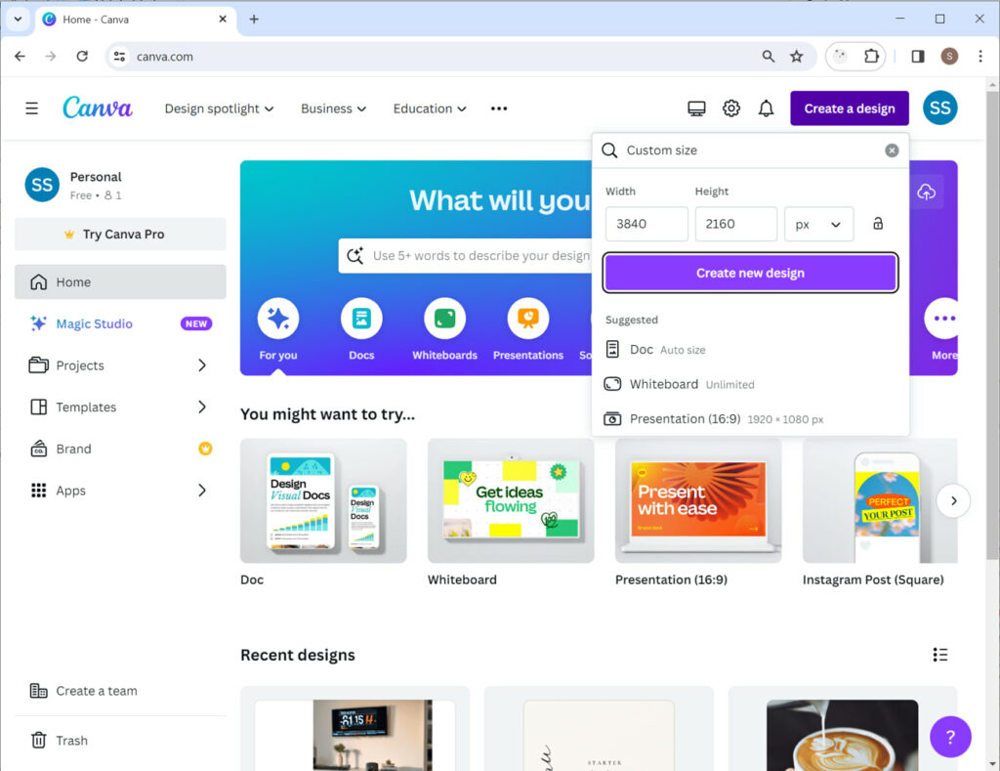The width and height of the screenshot is (1000, 771).
Task: Toggle the aspect ratio lock icon
Action: (x=877, y=223)
